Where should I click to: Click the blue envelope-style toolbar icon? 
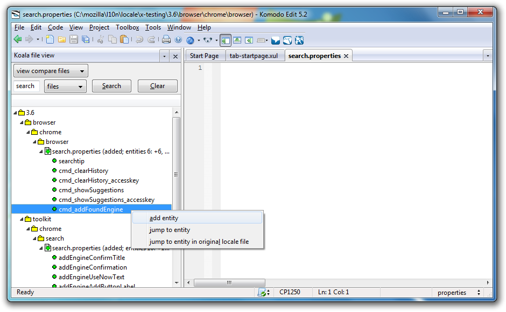tap(276, 40)
